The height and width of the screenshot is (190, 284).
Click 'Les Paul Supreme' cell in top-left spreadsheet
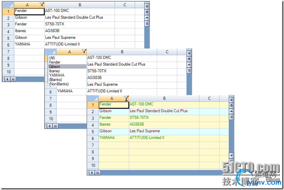[x=79, y=38]
